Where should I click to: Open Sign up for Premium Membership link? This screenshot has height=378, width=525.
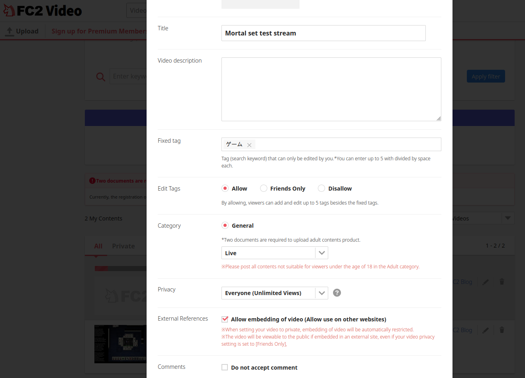tap(99, 31)
